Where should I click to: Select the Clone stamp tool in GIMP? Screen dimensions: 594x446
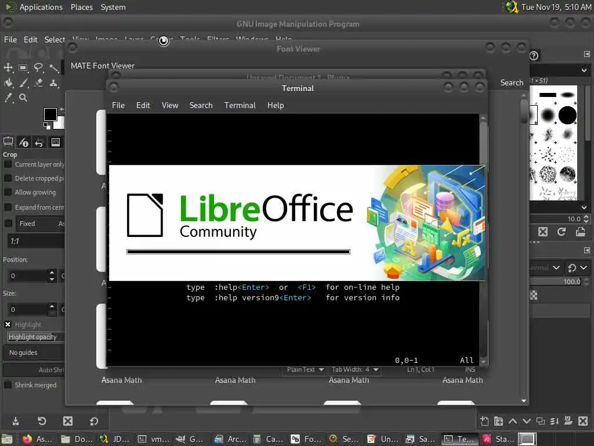[x=54, y=82]
